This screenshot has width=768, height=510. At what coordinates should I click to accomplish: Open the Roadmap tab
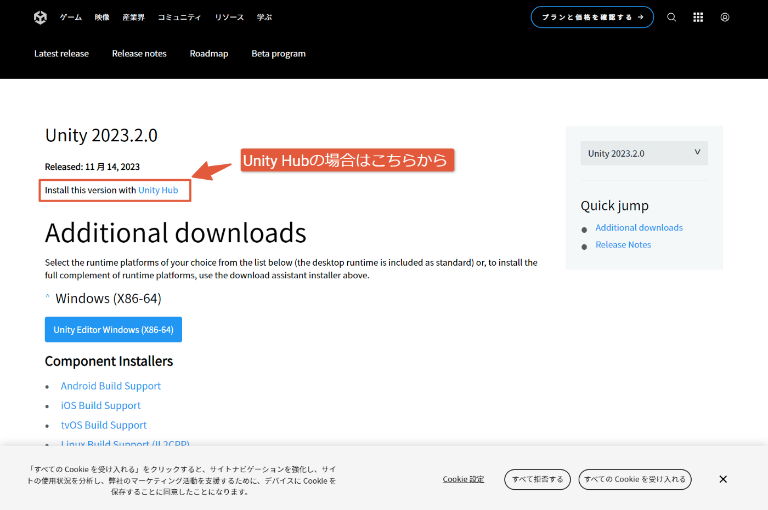pyautogui.click(x=209, y=54)
